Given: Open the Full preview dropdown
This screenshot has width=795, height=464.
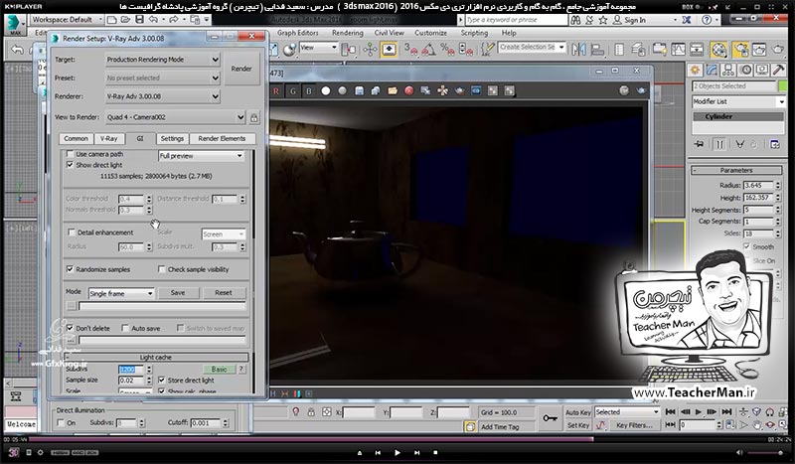Looking at the screenshot, I should pos(202,156).
